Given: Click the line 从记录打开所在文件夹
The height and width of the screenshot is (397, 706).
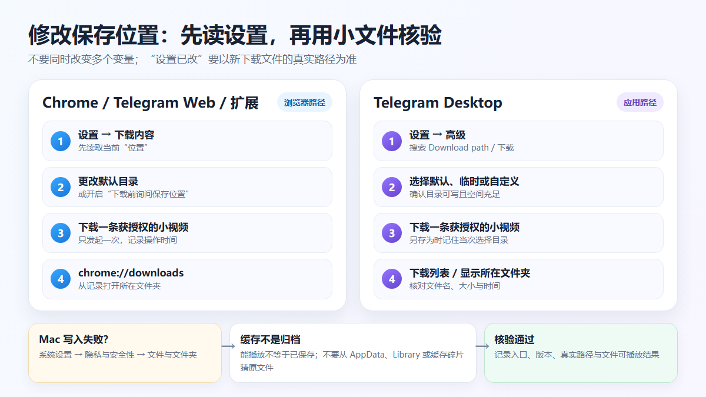Looking at the screenshot, I should coord(119,286).
